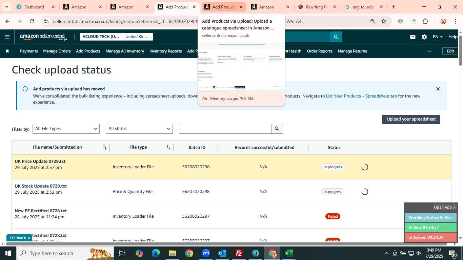Open Zoom from the taskbar

pyautogui.click(x=206, y=253)
